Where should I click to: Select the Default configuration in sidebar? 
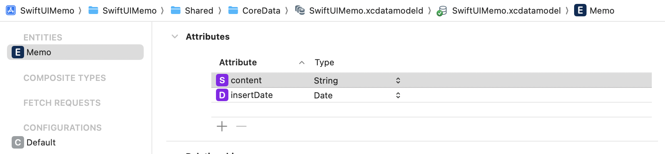point(75,142)
